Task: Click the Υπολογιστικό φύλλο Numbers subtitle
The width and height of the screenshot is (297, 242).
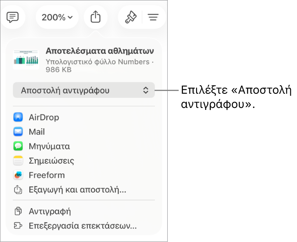Action: tap(98, 62)
